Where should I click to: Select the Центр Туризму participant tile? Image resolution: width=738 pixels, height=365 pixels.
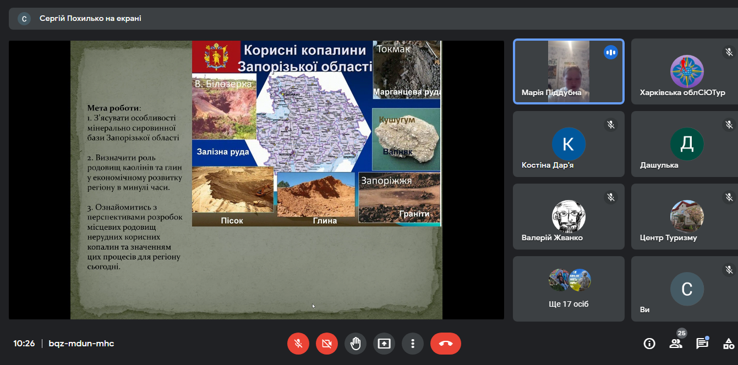(x=685, y=217)
